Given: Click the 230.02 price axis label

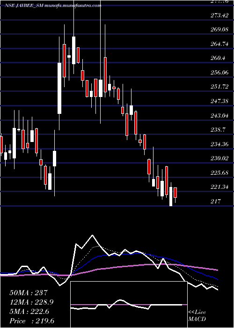Looking at the screenshot, I should point(219,158).
